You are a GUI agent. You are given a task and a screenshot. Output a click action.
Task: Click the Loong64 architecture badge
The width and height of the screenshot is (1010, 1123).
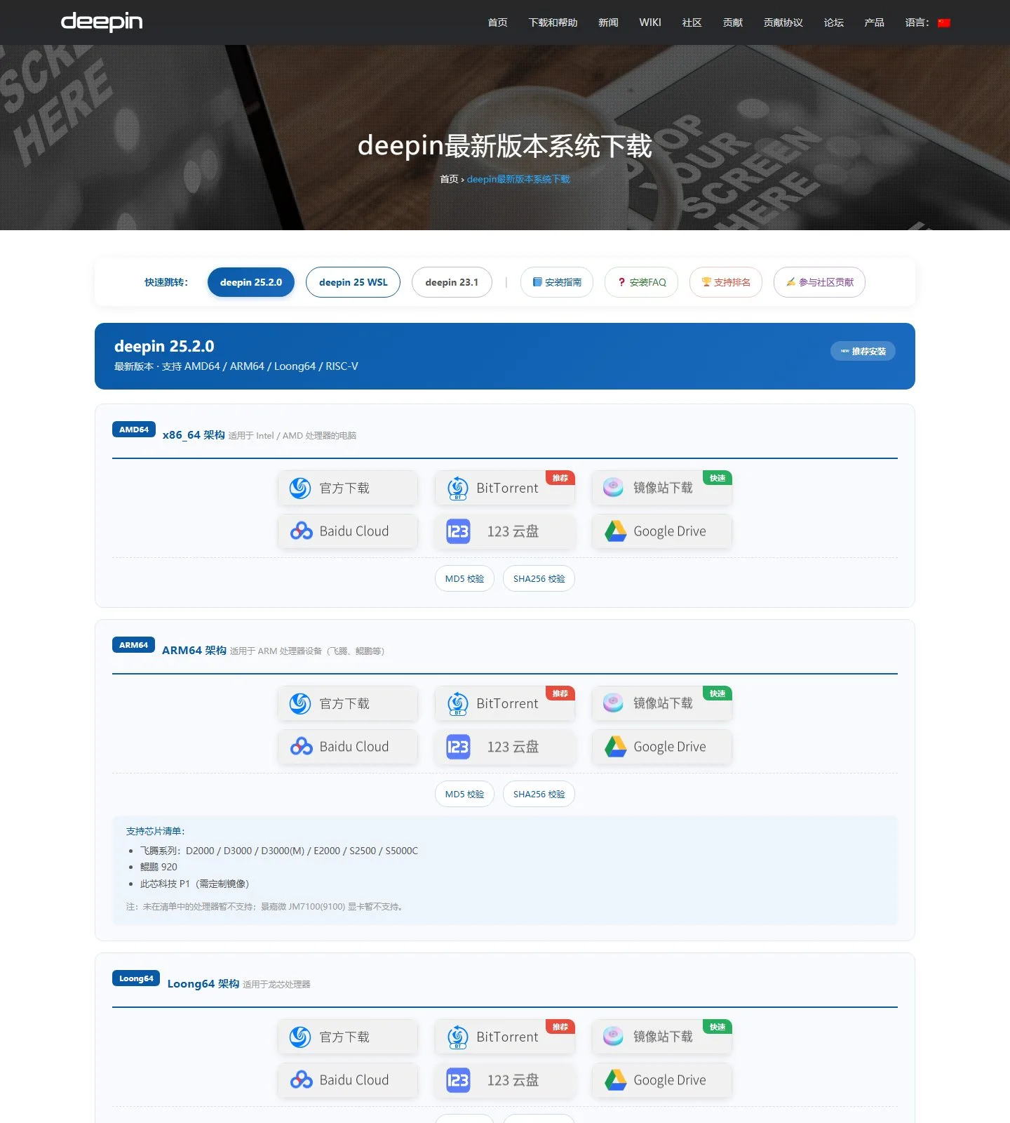click(136, 978)
